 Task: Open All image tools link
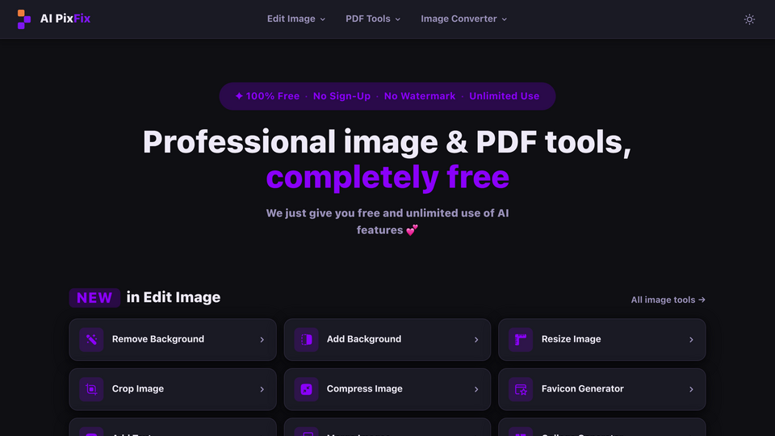pos(668,300)
